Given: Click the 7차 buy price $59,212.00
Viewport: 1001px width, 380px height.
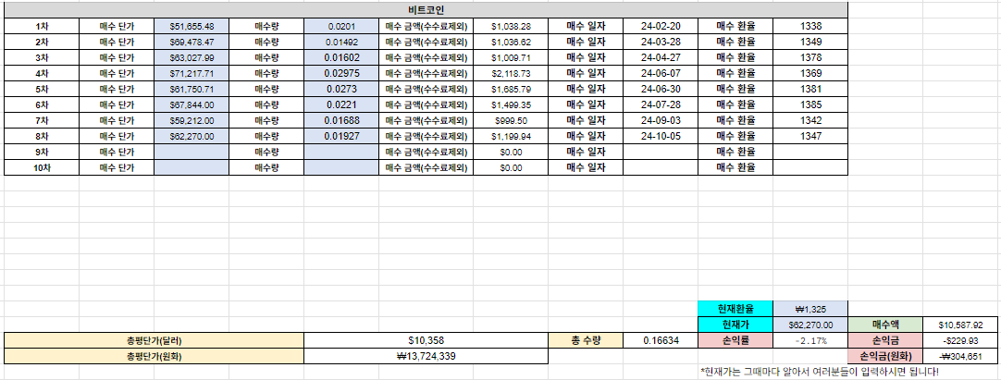Looking at the screenshot, I should [x=192, y=120].
